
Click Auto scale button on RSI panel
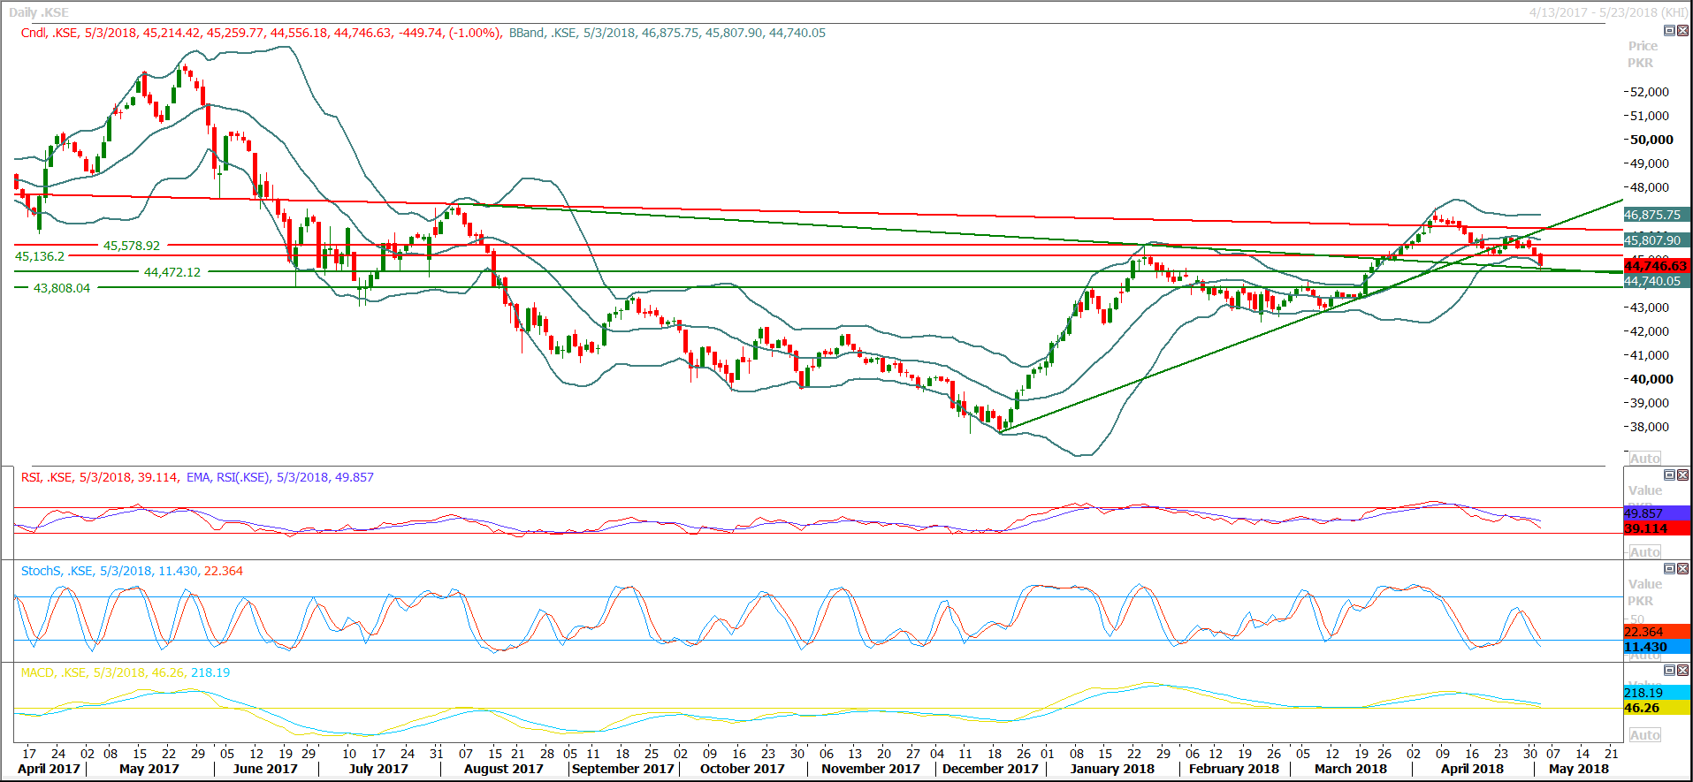tap(1645, 552)
